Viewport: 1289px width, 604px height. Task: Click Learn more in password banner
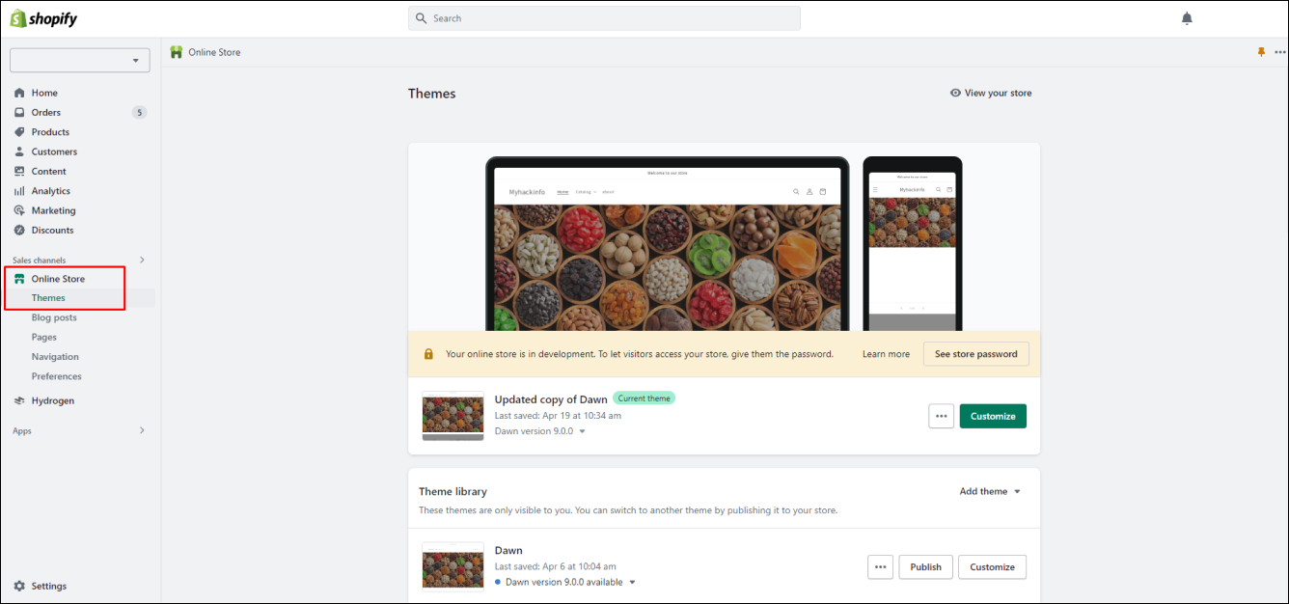coord(886,354)
